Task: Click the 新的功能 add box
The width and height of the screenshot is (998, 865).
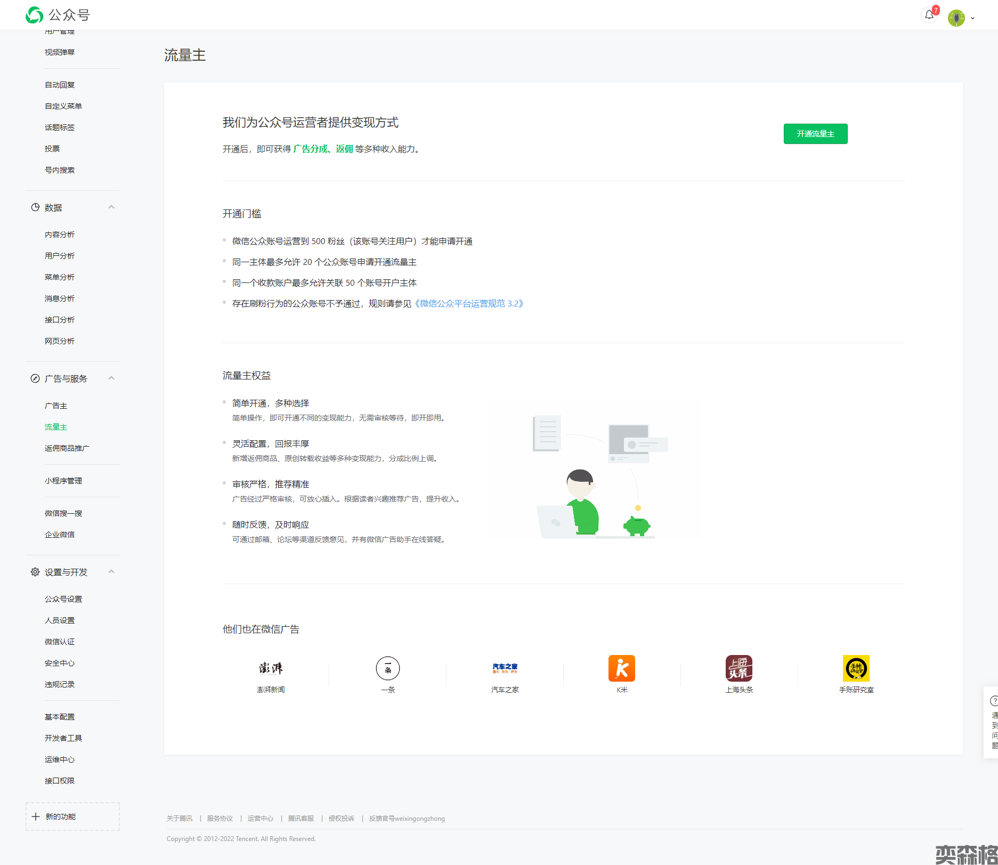Action: point(72,817)
